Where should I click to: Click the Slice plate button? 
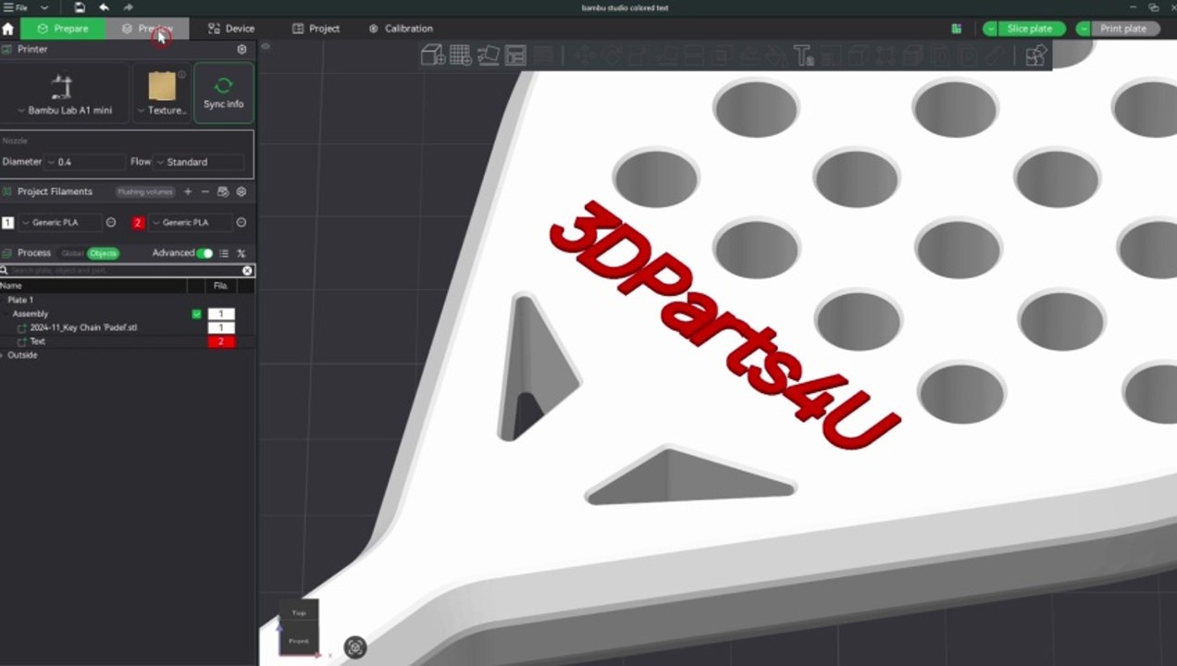pos(1030,29)
